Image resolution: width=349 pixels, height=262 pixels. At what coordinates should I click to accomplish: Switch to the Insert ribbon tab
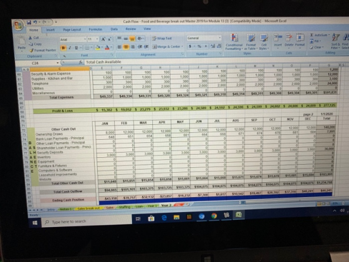click(50, 30)
